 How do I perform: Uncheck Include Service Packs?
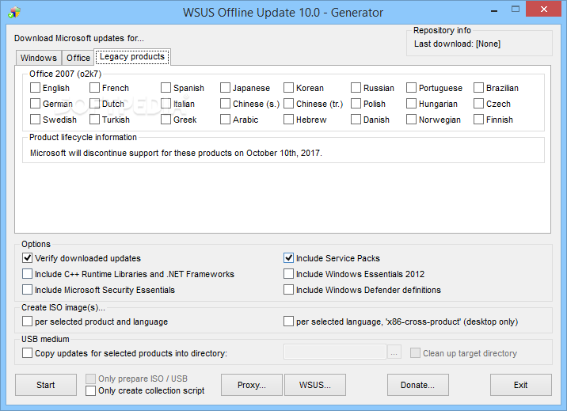(288, 257)
